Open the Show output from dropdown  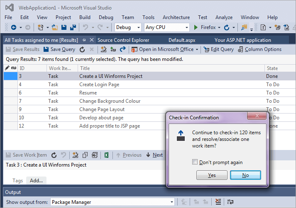coord(113,202)
